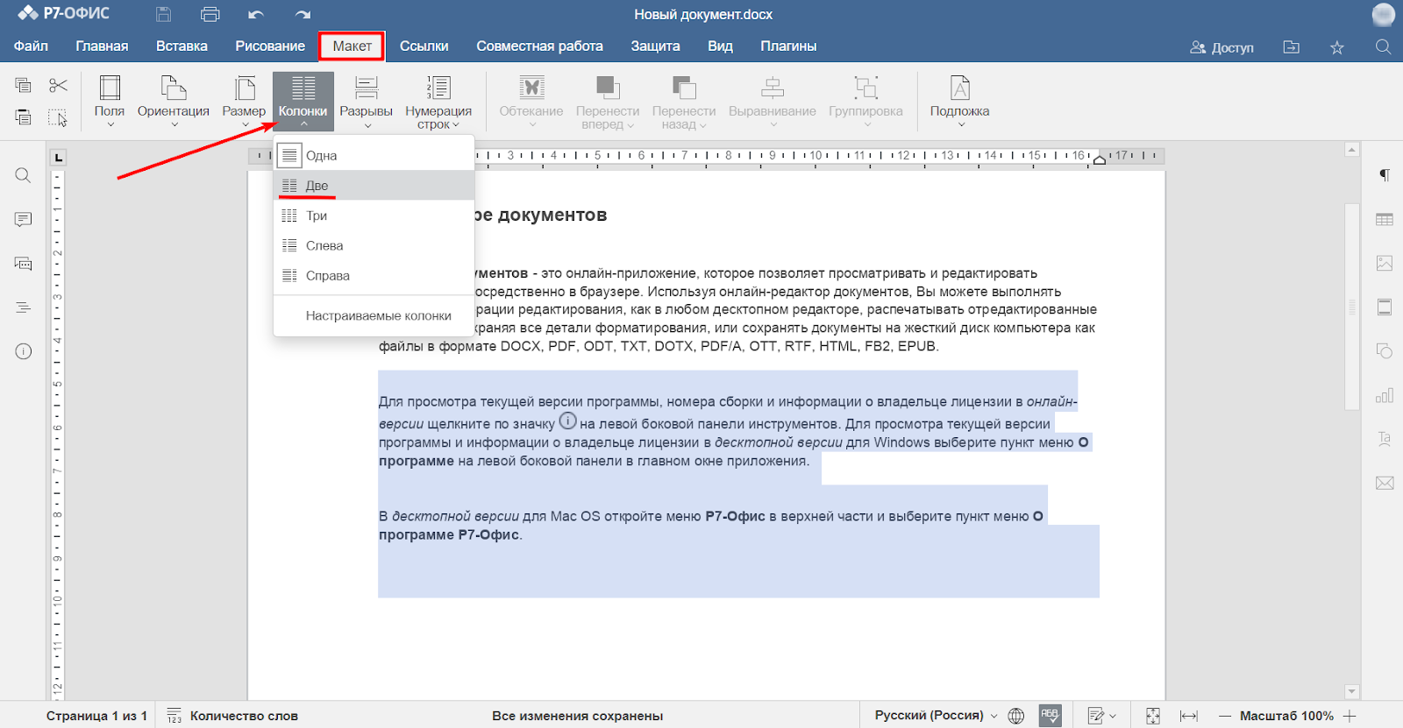Click the document language globe icon
1403x728 pixels.
point(1016,716)
